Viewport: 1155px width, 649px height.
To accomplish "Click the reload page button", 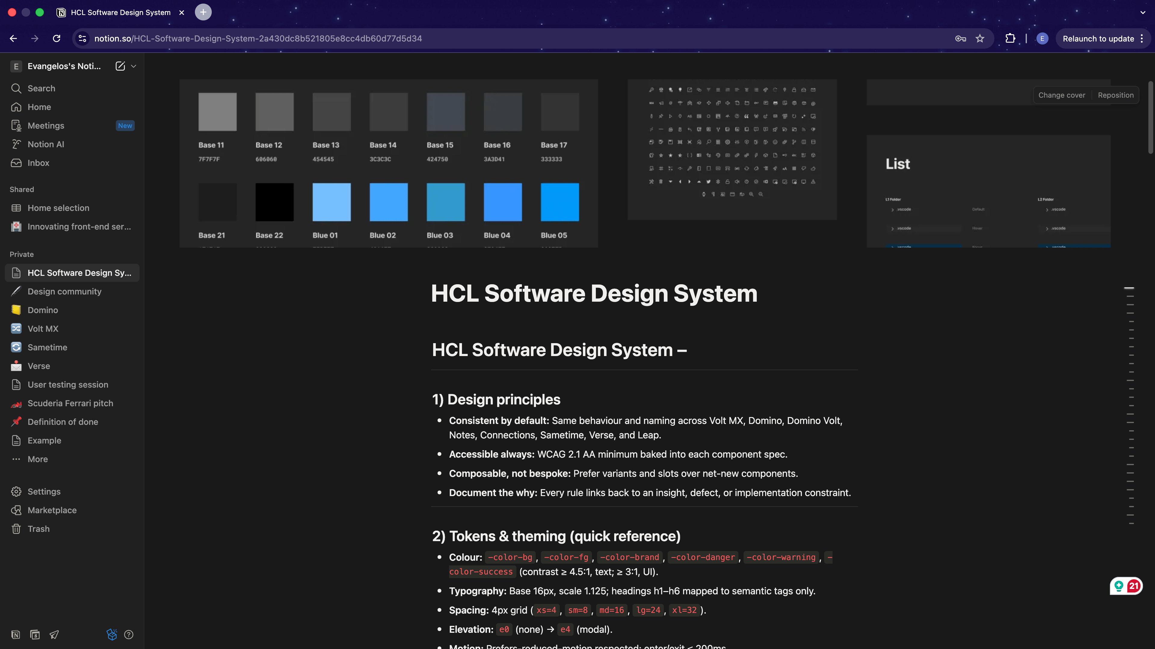I will coord(57,38).
